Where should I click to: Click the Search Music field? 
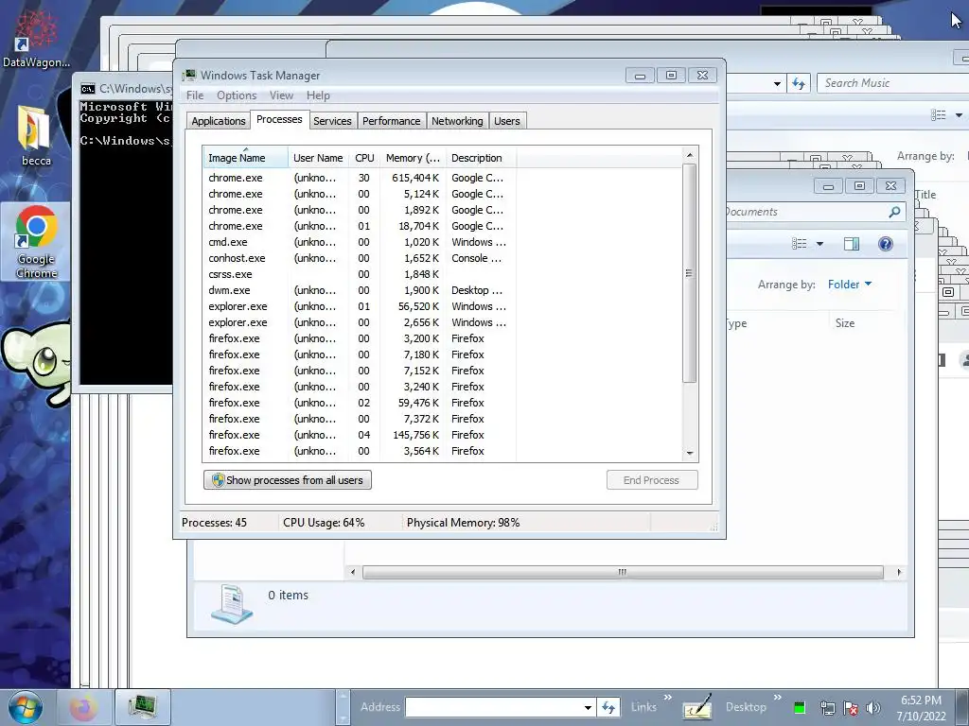[893, 83]
